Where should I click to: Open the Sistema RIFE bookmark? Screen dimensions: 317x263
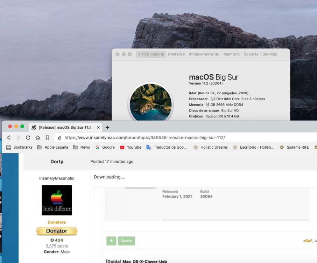click(x=294, y=147)
